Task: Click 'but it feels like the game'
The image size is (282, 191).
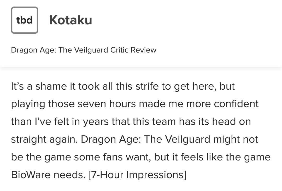Action: (212, 157)
